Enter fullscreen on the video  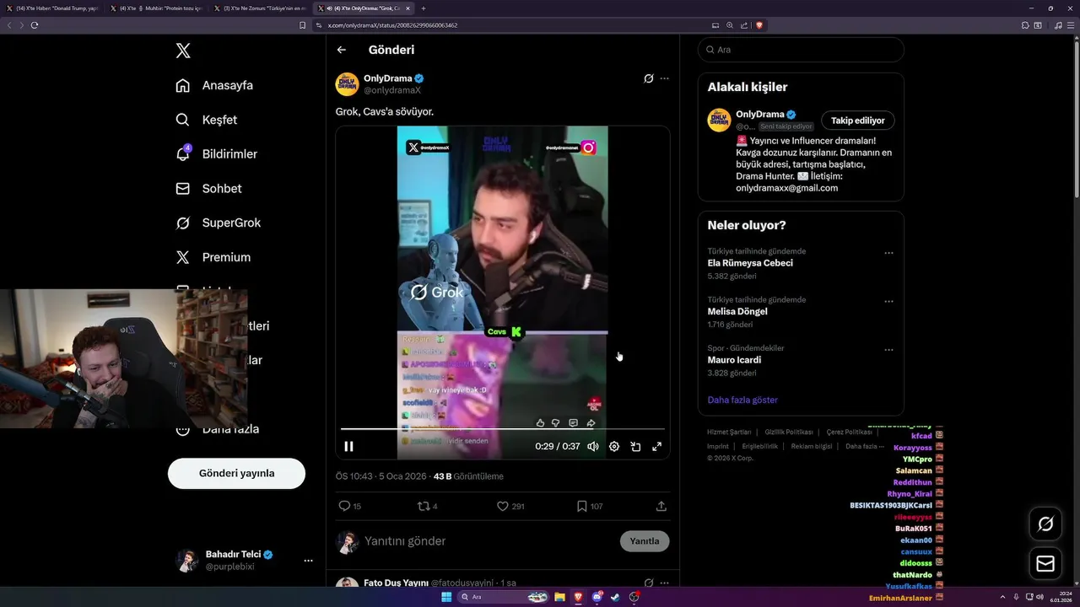[656, 447]
